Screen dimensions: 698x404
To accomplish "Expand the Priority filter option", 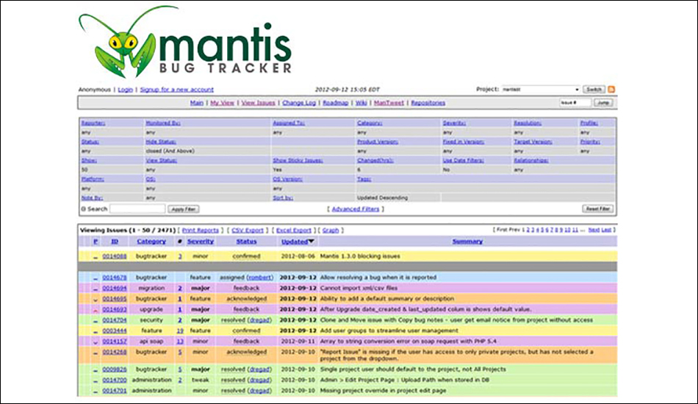I will coord(590,142).
